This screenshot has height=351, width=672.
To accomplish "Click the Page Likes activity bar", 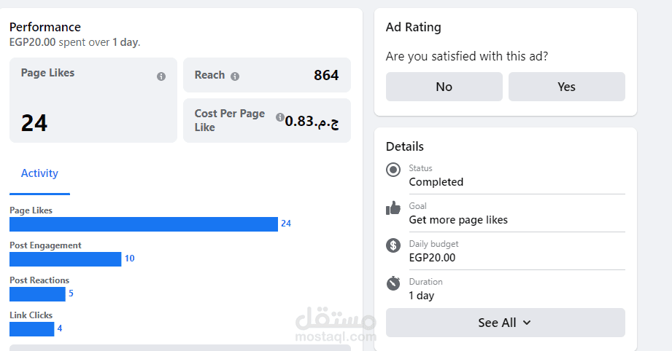I will point(144,224).
